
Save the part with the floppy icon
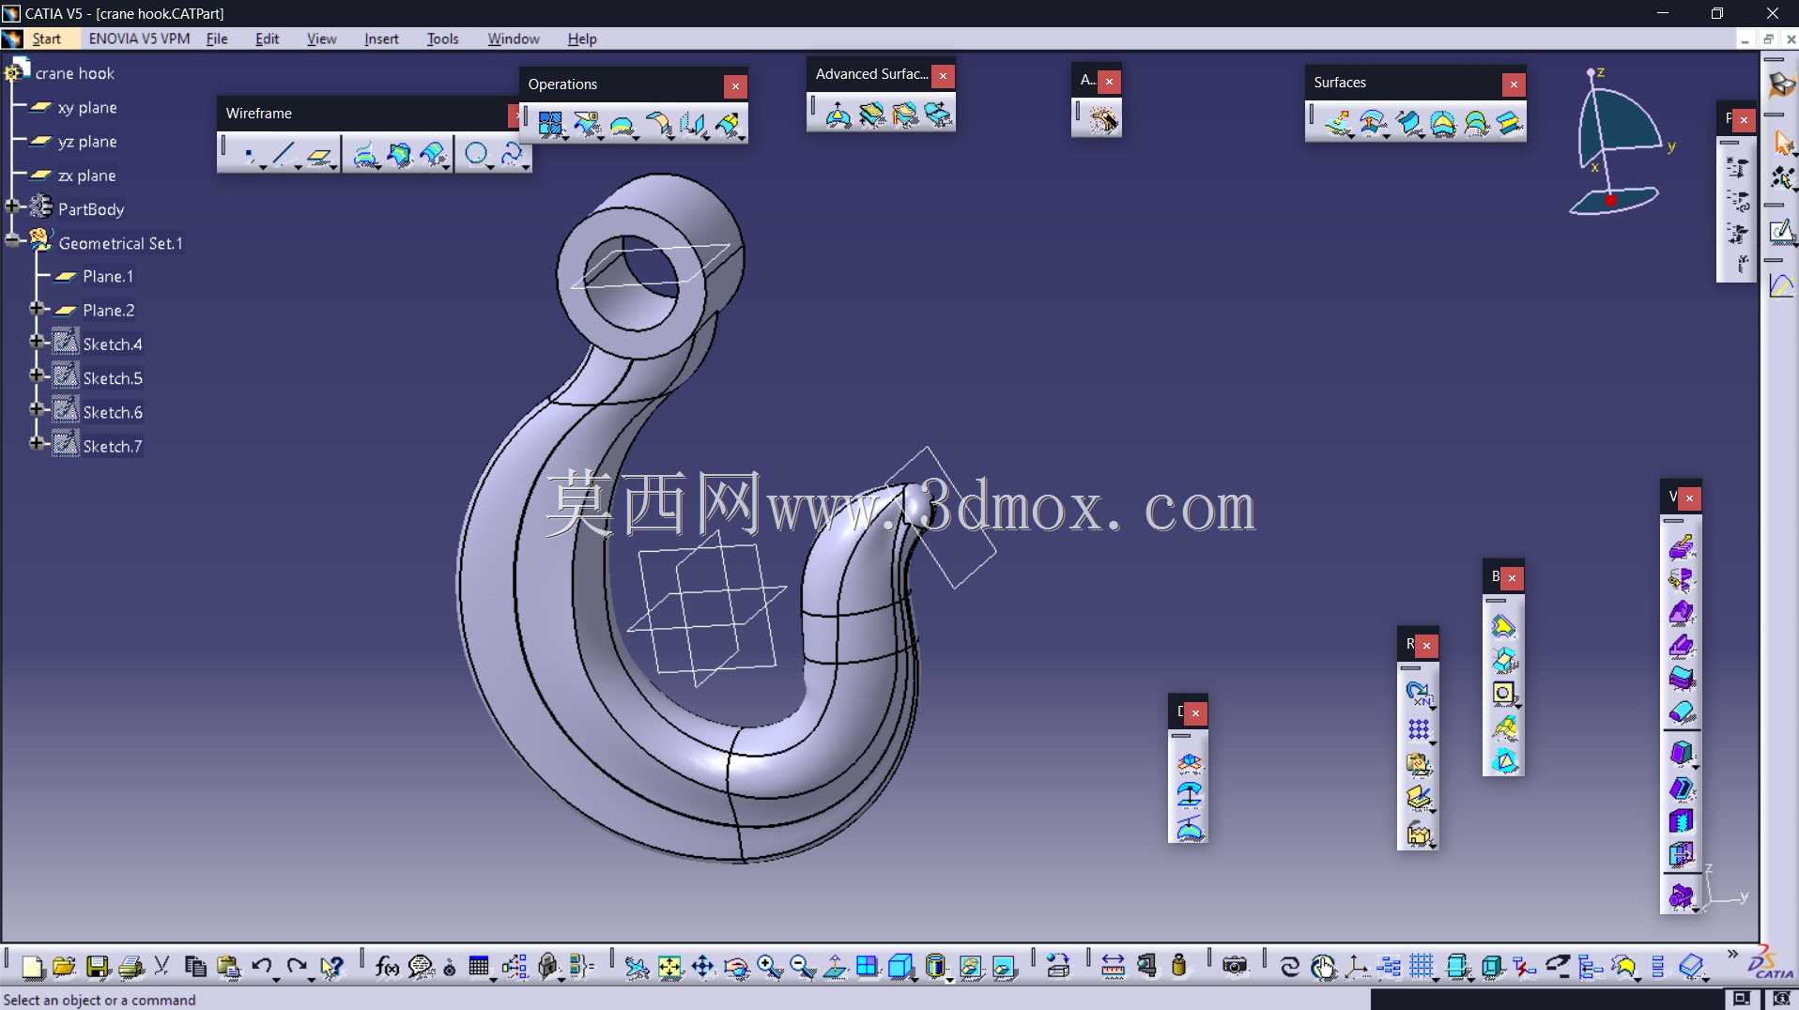point(98,967)
